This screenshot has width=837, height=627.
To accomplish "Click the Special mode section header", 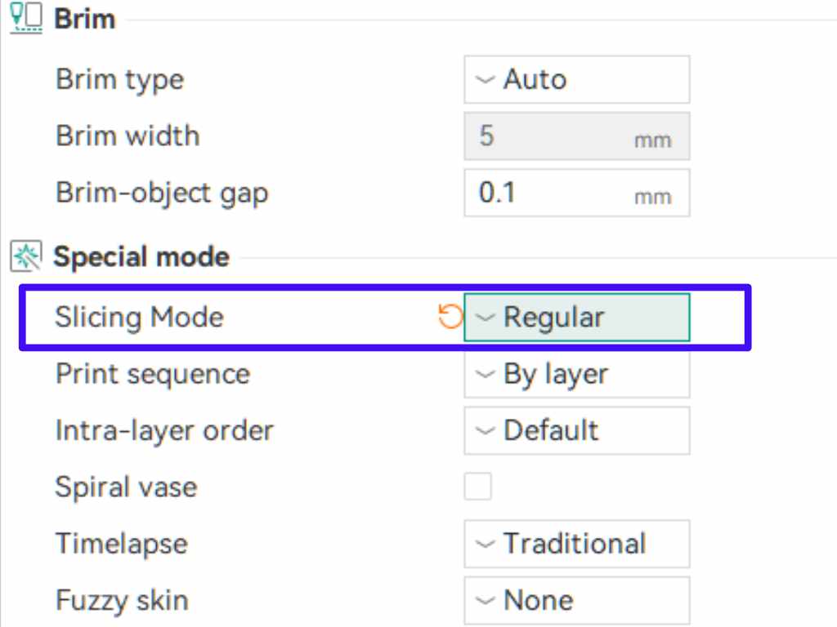I will pyautogui.click(x=141, y=257).
